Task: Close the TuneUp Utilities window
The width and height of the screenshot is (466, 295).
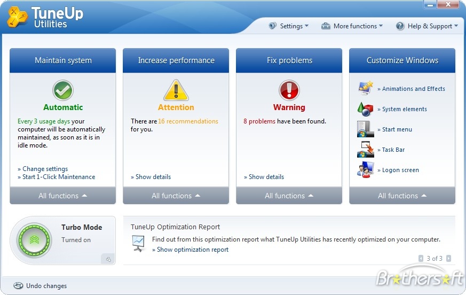Action: coord(448,4)
